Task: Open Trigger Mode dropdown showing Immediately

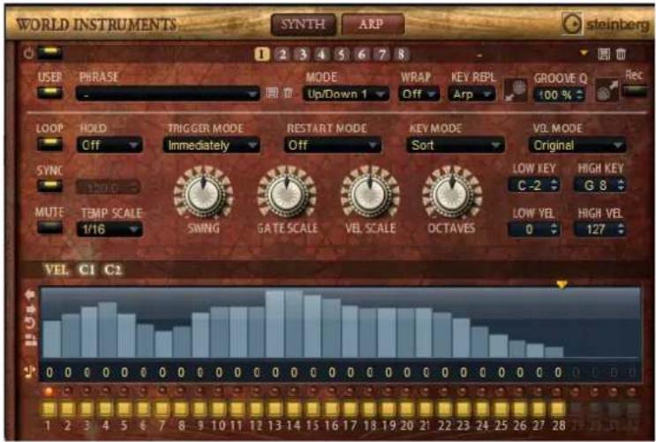Action: (x=211, y=145)
